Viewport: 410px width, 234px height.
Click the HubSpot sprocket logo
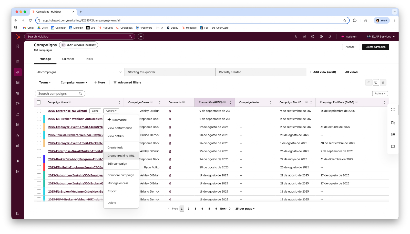(18, 37)
